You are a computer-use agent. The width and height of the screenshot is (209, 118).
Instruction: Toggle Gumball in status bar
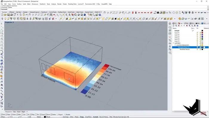coord(96,117)
